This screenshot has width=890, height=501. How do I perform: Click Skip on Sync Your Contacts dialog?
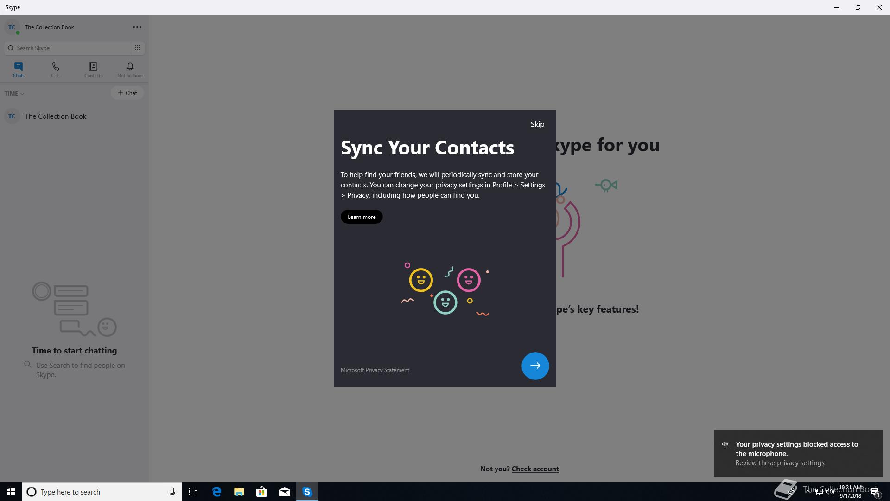(537, 124)
